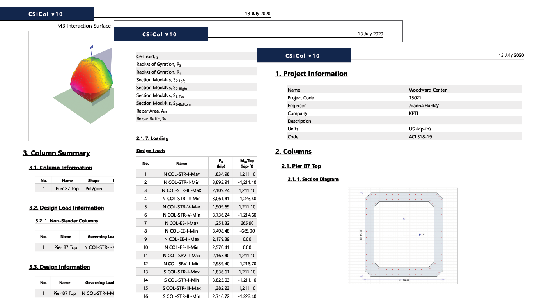Image resolution: width=546 pixels, height=298 pixels.
Task: Select 'N COL-STR-I-Min' in Design Loads row 2
Action: point(181,182)
